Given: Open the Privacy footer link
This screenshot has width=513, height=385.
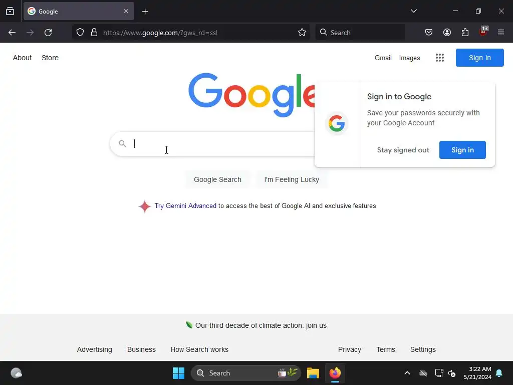Looking at the screenshot, I should [x=349, y=349].
